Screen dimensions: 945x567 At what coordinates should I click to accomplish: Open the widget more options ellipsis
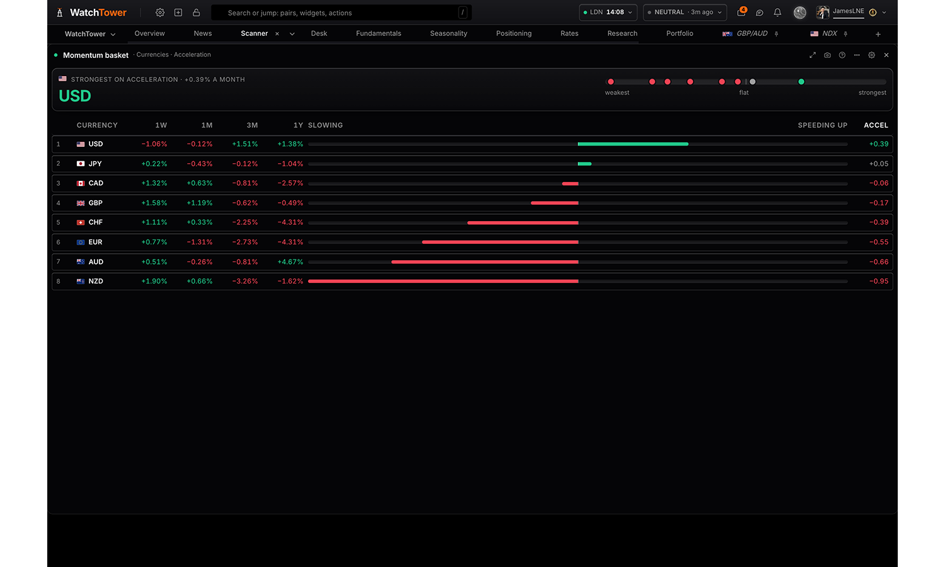click(x=857, y=55)
